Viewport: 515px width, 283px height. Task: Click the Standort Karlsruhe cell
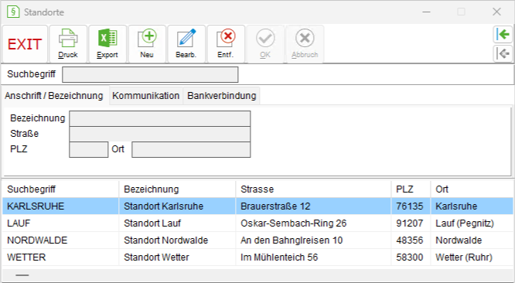(x=177, y=206)
